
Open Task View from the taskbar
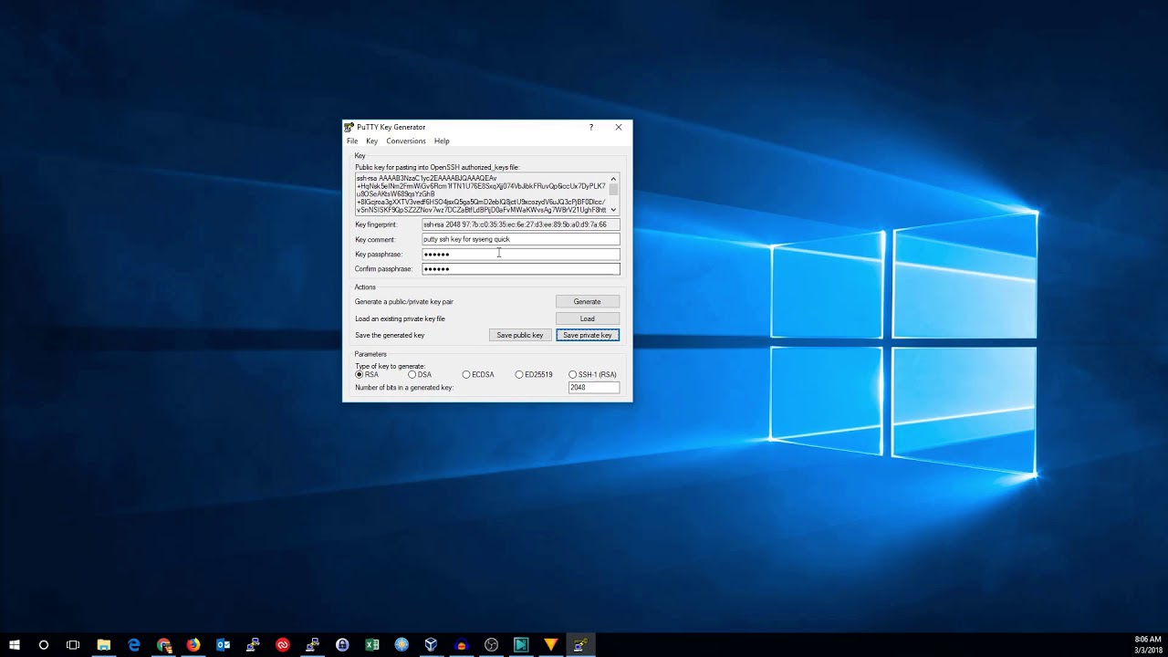(x=73, y=645)
